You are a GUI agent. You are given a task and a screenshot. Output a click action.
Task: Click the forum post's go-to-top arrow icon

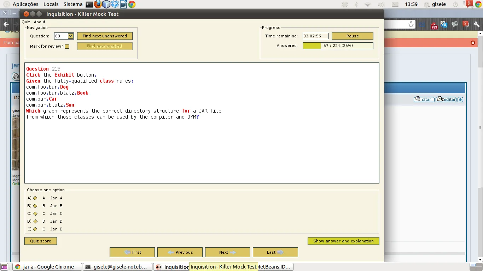click(x=460, y=100)
